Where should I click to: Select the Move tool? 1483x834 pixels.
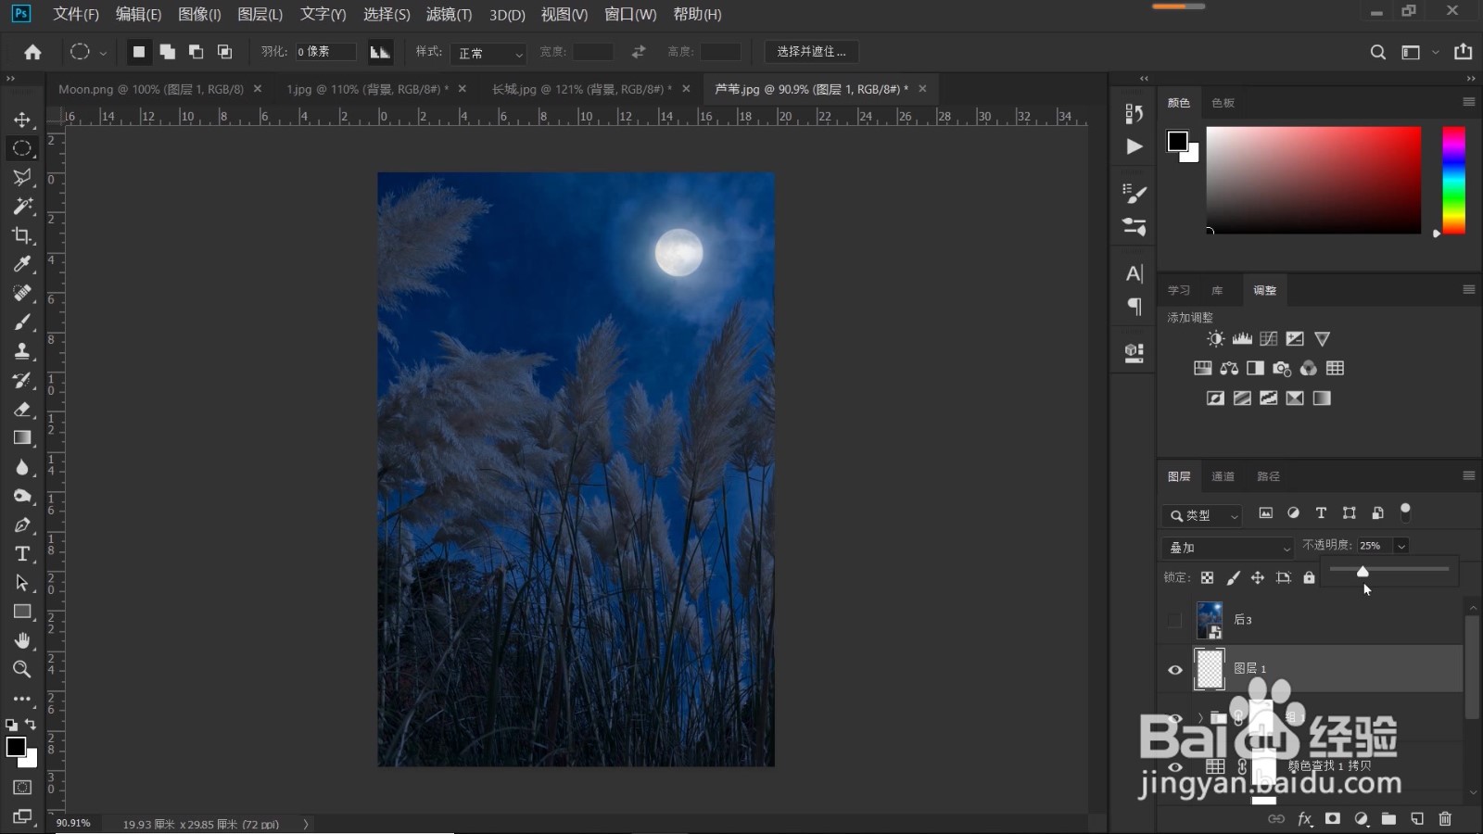click(22, 120)
